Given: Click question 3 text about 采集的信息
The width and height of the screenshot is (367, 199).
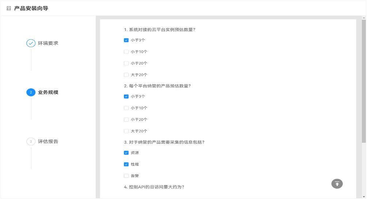Looking at the screenshot, I should (x=164, y=142).
